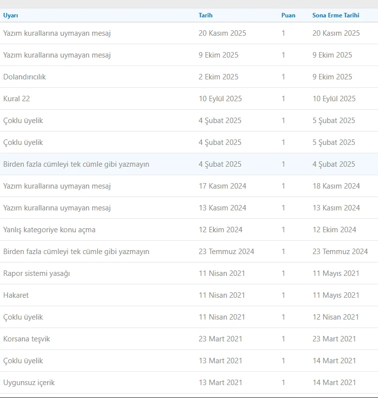Click the 17 Kasım 2024 date cell

click(222, 186)
